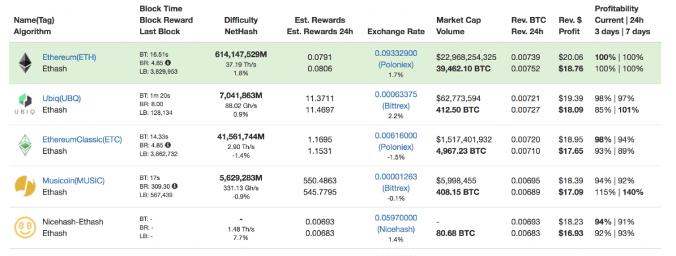Screen dimensions: 676x256
Task: Open the Musicoin(MUSIC) coin link
Action: coord(73,181)
